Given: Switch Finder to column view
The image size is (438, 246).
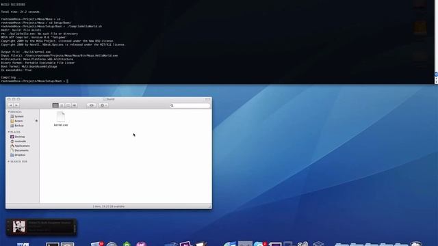Looking at the screenshot, I should [68, 105].
